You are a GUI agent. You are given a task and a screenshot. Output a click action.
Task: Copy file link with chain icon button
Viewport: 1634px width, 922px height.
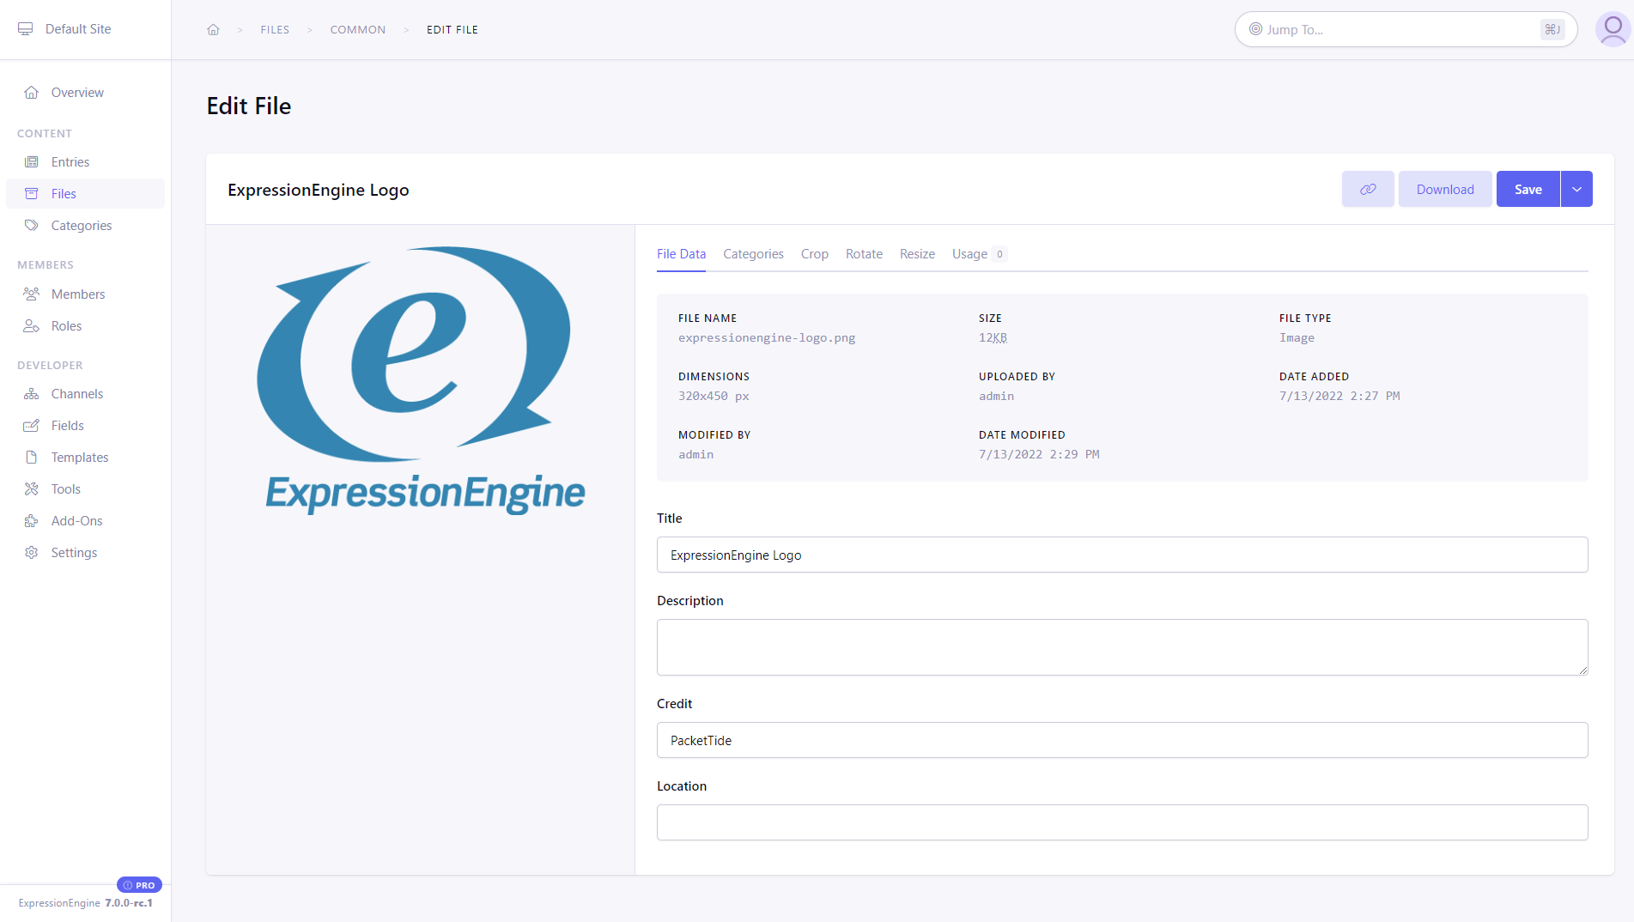tap(1368, 189)
